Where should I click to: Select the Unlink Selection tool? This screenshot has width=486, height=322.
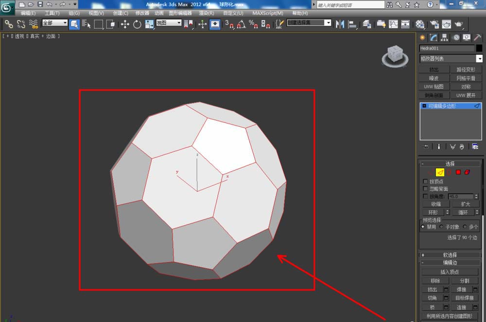coord(21,24)
